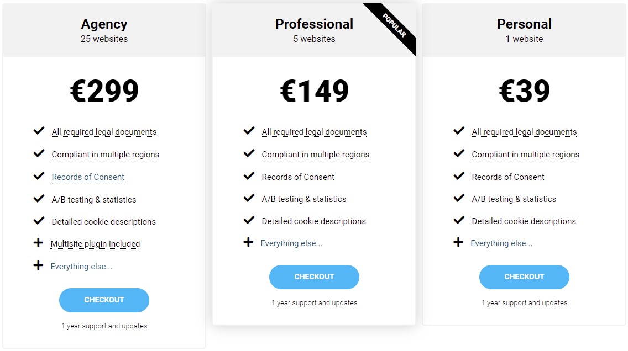The height and width of the screenshot is (351, 628).
Task: Click checkmark beside Personal Compliant in multiple regions
Action: pyautogui.click(x=459, y=153)
